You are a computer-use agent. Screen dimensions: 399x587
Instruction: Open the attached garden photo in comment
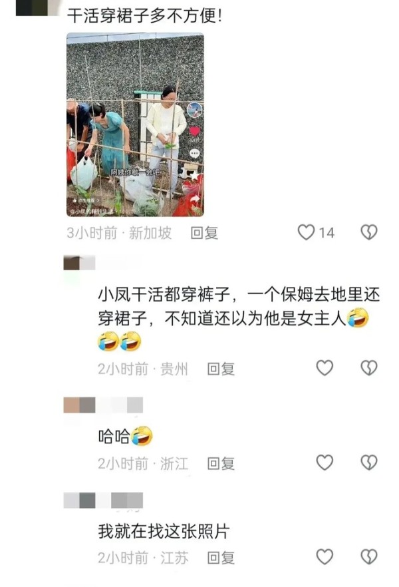pos(136,124)
